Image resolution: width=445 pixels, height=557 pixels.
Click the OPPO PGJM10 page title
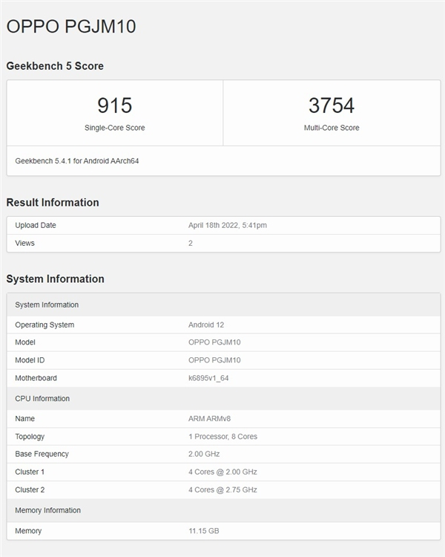71,27
